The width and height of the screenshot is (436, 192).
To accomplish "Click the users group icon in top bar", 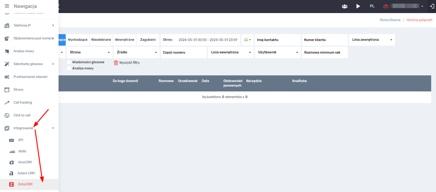I will (x=345, y=7).
